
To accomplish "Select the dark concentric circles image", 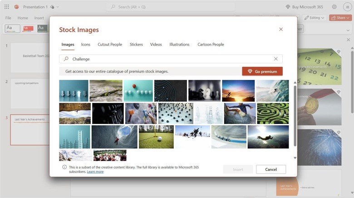I will 171,91.
